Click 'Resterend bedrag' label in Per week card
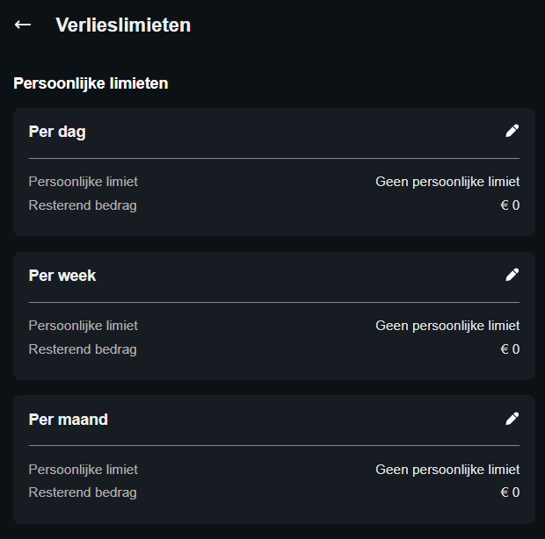This screenshot has height=539, width=545. tap(83, 349)
